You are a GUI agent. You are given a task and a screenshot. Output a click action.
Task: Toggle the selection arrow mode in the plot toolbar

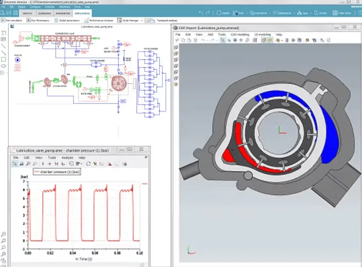click(15, 164)
